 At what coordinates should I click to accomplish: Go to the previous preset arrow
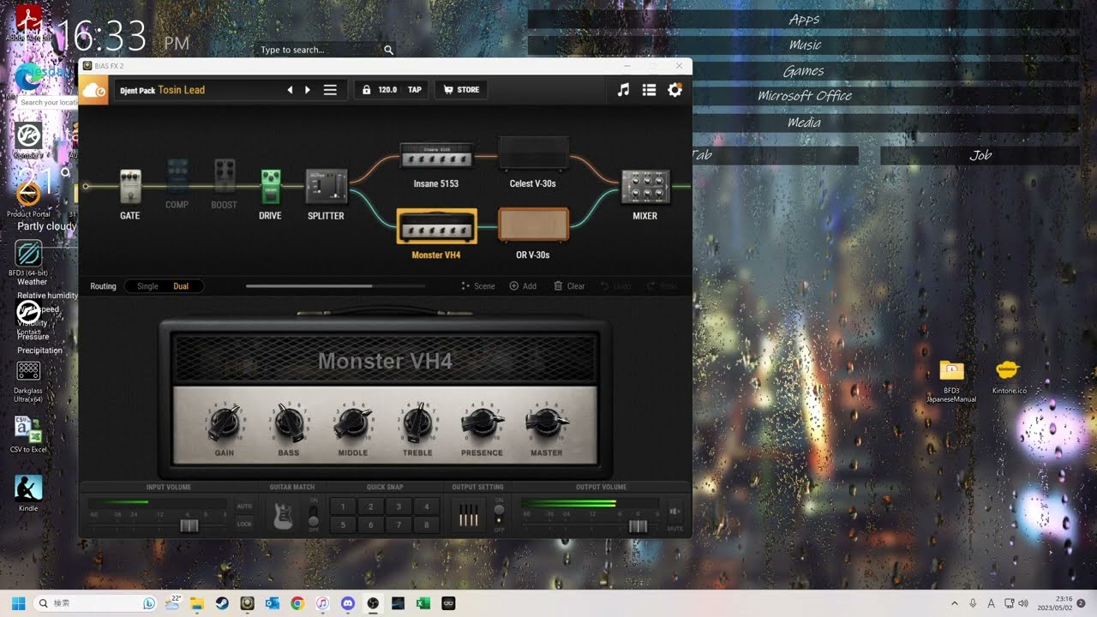290,90
